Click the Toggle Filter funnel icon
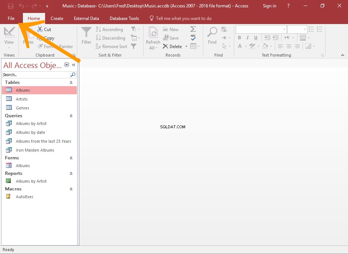The image size is (348, 254). 134,46
